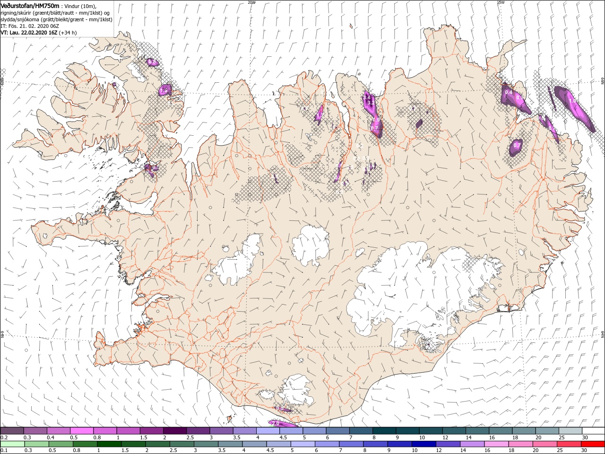This screenshot has width=605, height=454.
Task: Click the 'slydda/snjókoma' legend description line
Action: point(56,19)
